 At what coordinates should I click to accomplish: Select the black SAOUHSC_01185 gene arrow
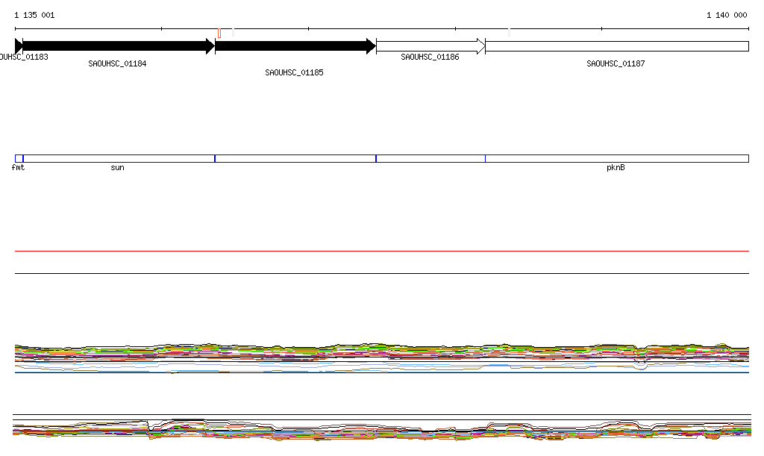pos(295,46)
